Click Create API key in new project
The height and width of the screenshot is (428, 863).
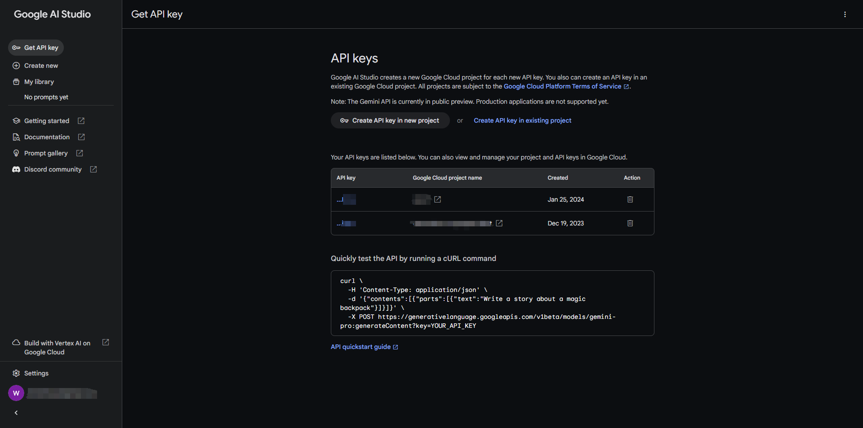(390, 120)
